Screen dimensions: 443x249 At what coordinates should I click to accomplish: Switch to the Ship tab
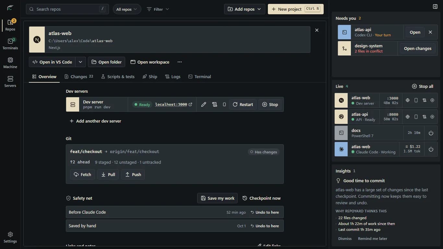coord(150,77)
